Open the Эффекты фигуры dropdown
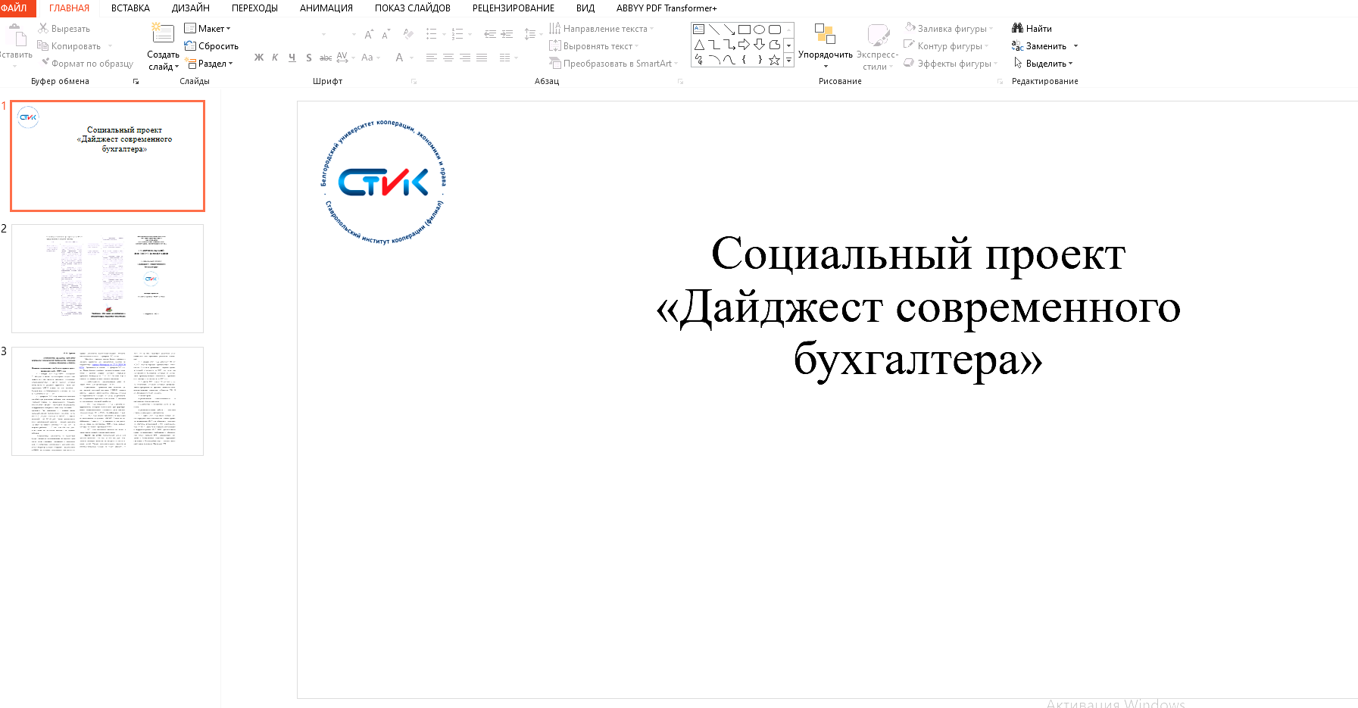The width and height of the screenshot is (1358, 708). [x=951, y=64]
